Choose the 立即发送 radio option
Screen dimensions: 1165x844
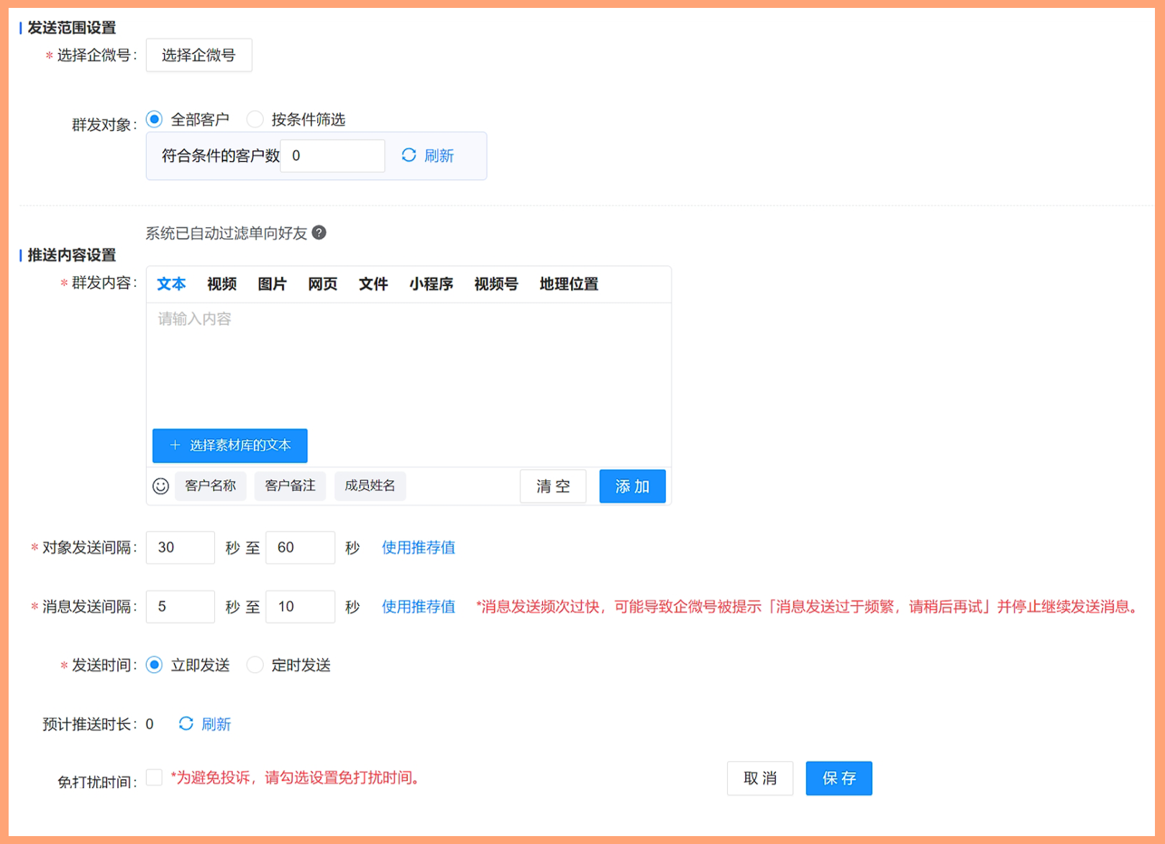(x=154, y=665)
